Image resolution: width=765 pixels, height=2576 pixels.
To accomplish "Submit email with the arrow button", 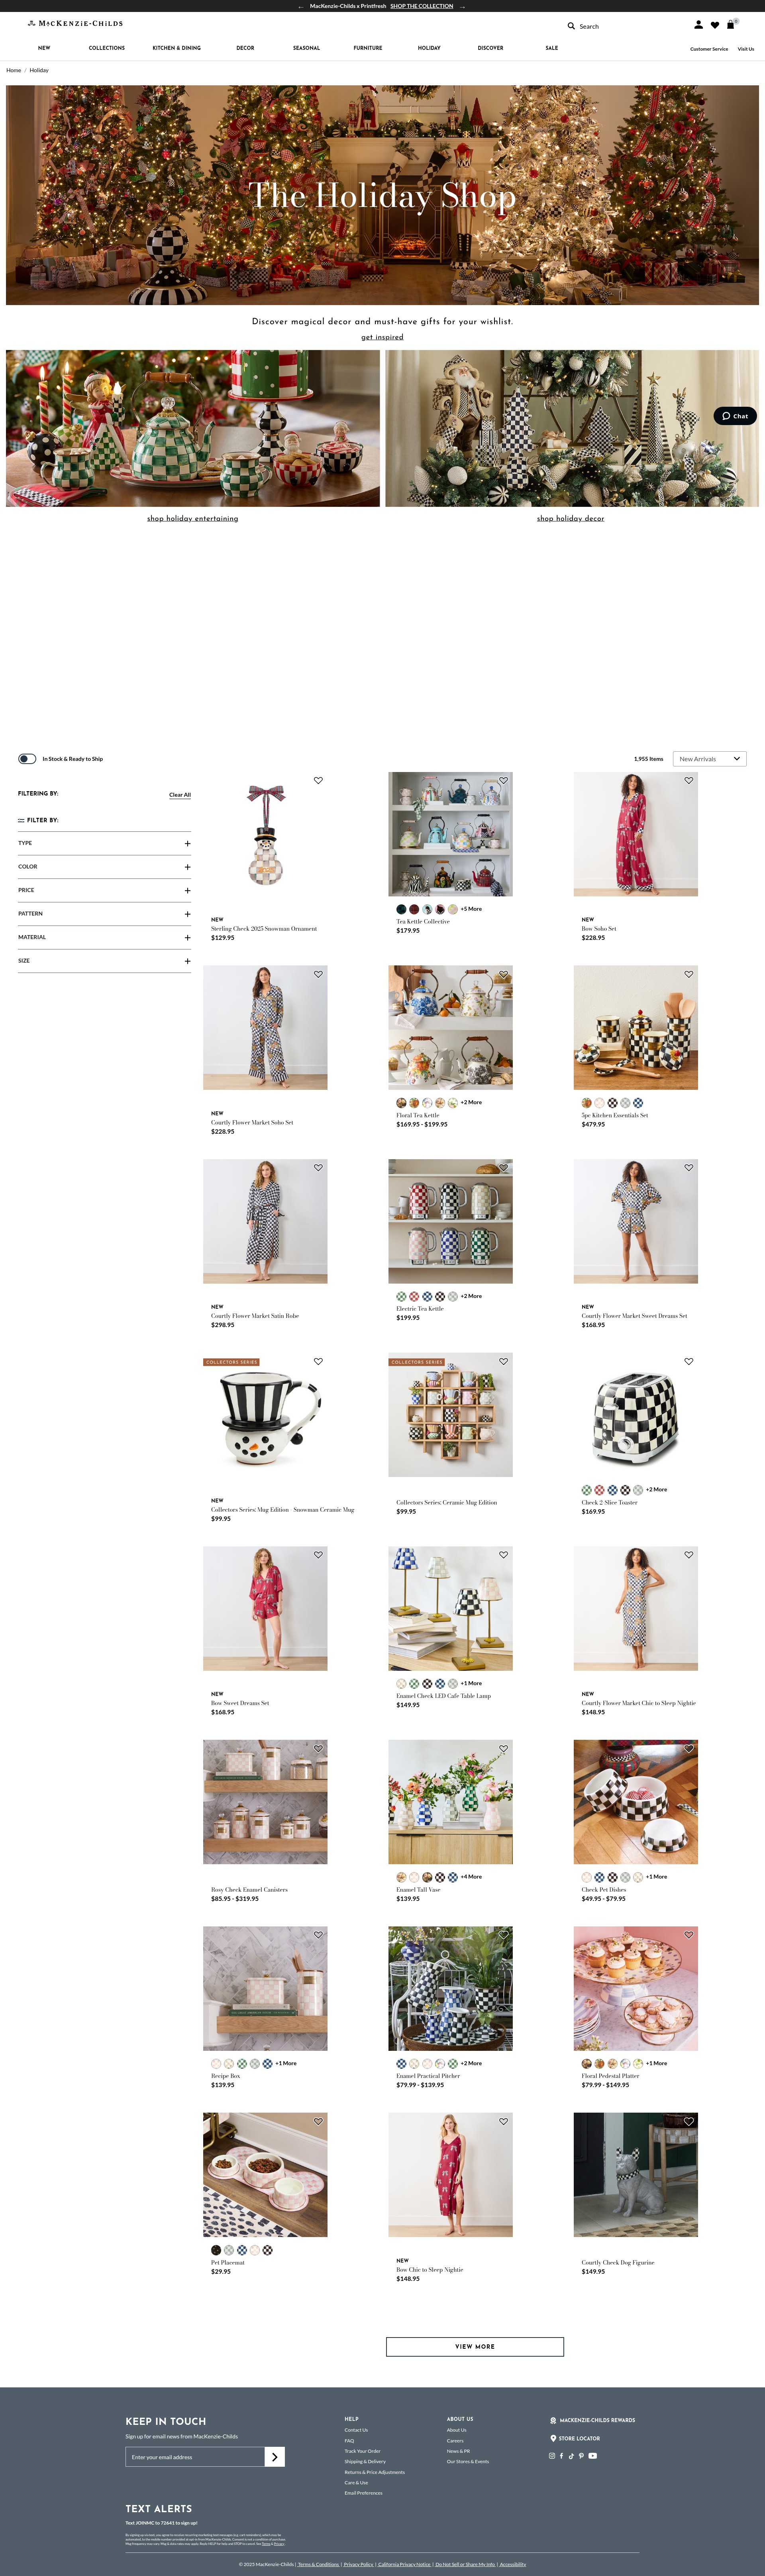I will (275, 2457).
